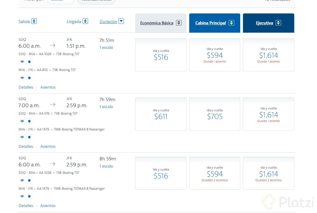The height and width of the screenshot is (213, 317).
Task: Toggle the sort arrow beside Económica Básica
Action: click(179, 23)
